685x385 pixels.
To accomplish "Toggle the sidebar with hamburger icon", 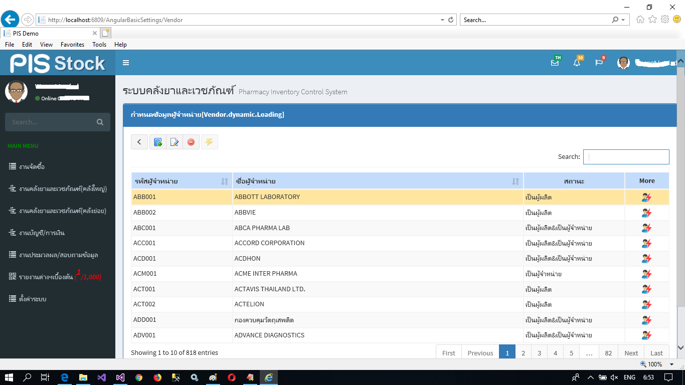I will coord(126,63).
